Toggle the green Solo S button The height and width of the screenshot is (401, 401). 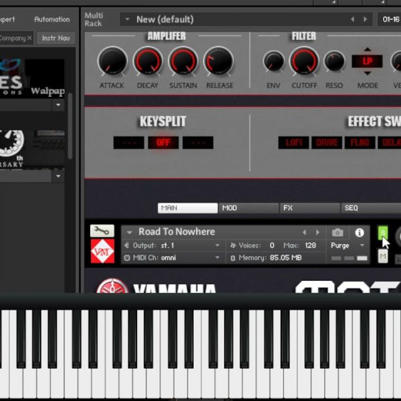click(x=382, y=233)
